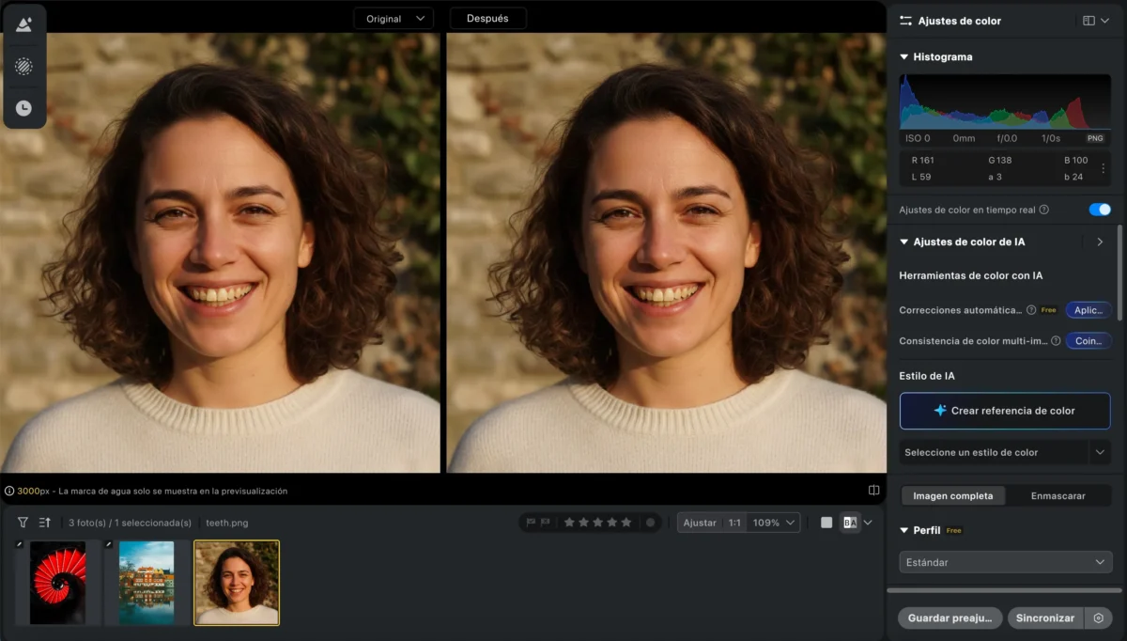Switch to the Enmascarar tab

pyautogui.click(x=1058, y=495)
